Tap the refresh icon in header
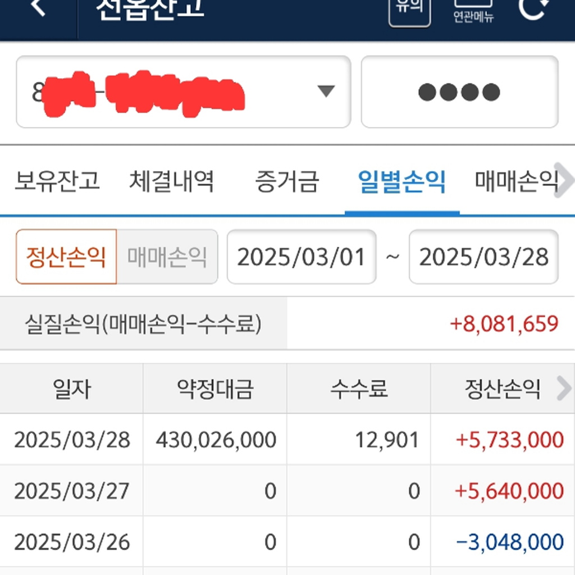This screenshot has height=575, width=575. pyautogui.click(x=532, y=9)
